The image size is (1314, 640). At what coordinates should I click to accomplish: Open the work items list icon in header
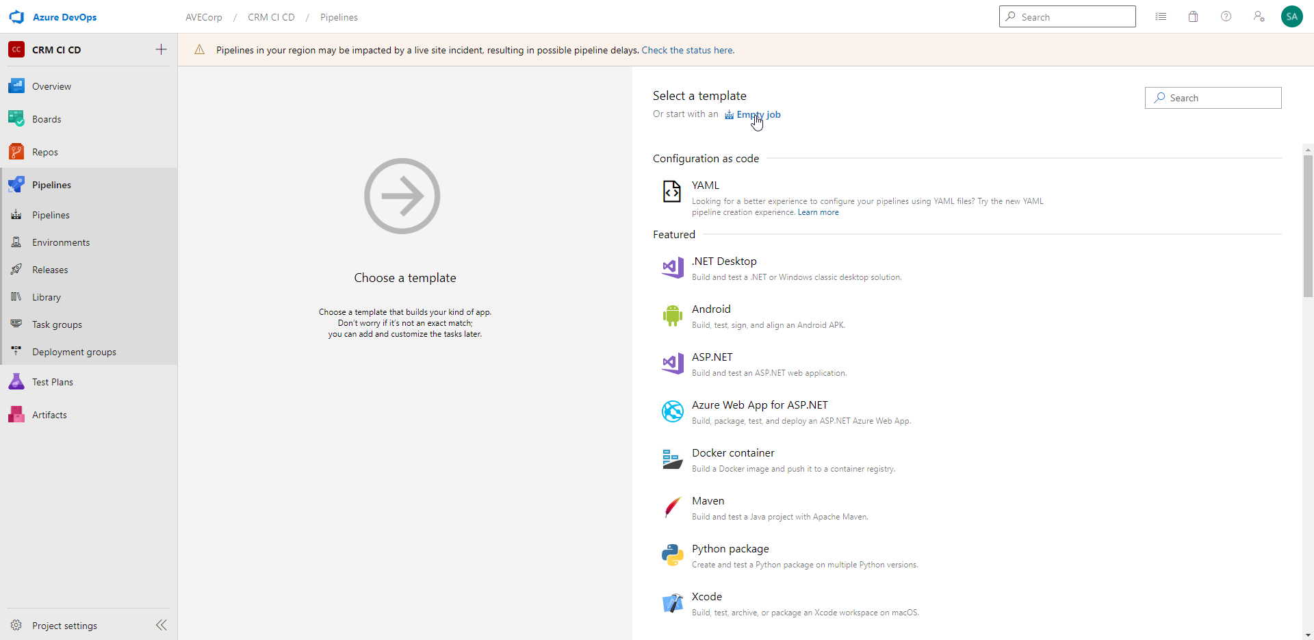(x=1161, y=16)
